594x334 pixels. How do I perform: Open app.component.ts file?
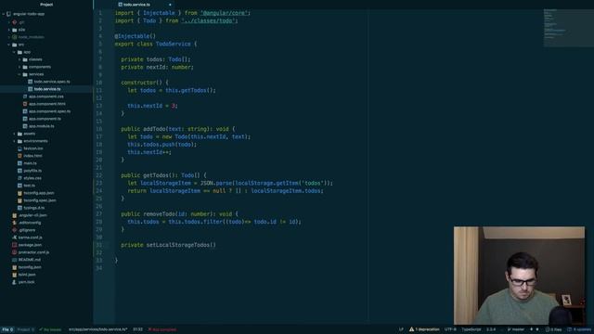45,119
